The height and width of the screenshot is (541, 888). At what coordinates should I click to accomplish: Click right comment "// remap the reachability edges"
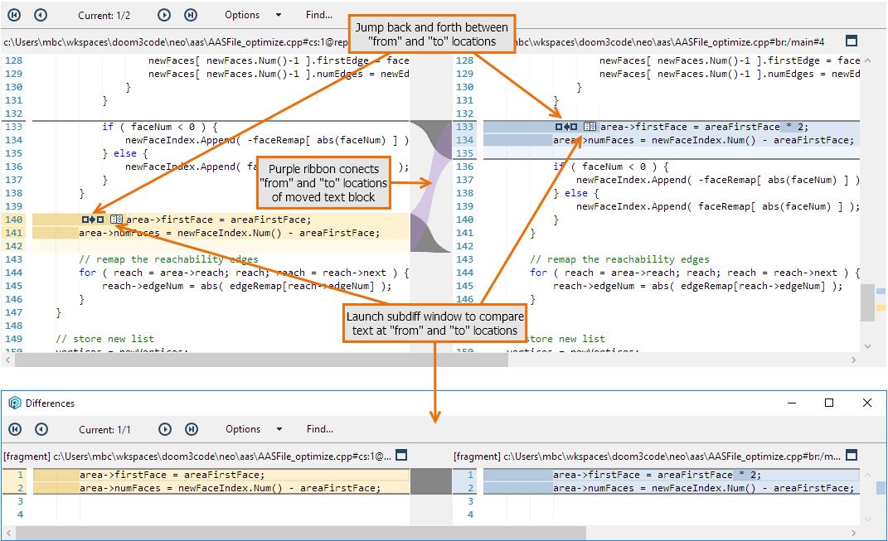tap(619, 259)
